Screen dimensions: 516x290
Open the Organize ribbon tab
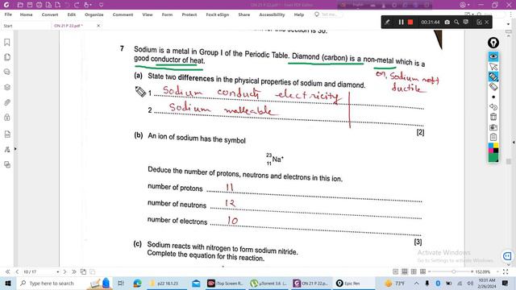94,14
